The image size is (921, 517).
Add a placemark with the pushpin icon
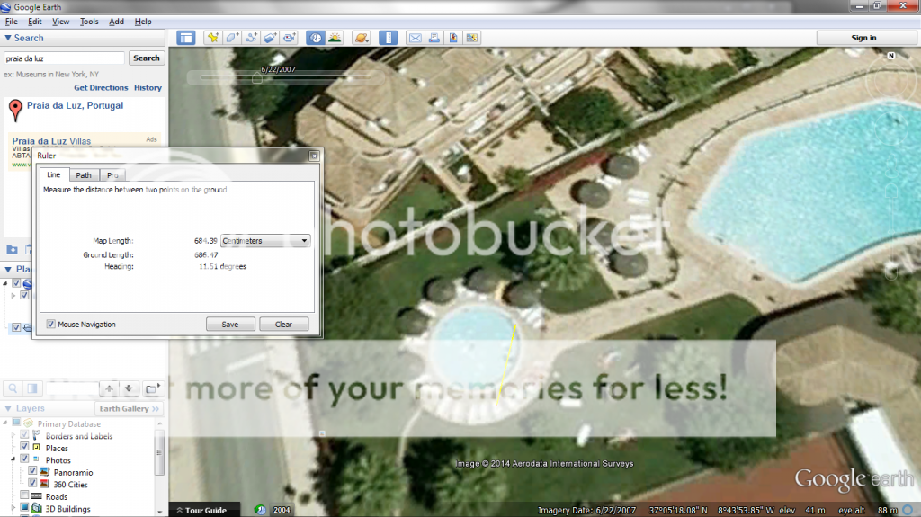click(x=212, y=38)
